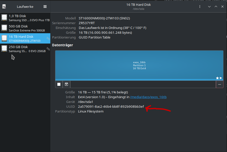227x152 pixels.
Task: Click the 16 TB Hard Disk drive icon
Action: (x=4, y=38)
